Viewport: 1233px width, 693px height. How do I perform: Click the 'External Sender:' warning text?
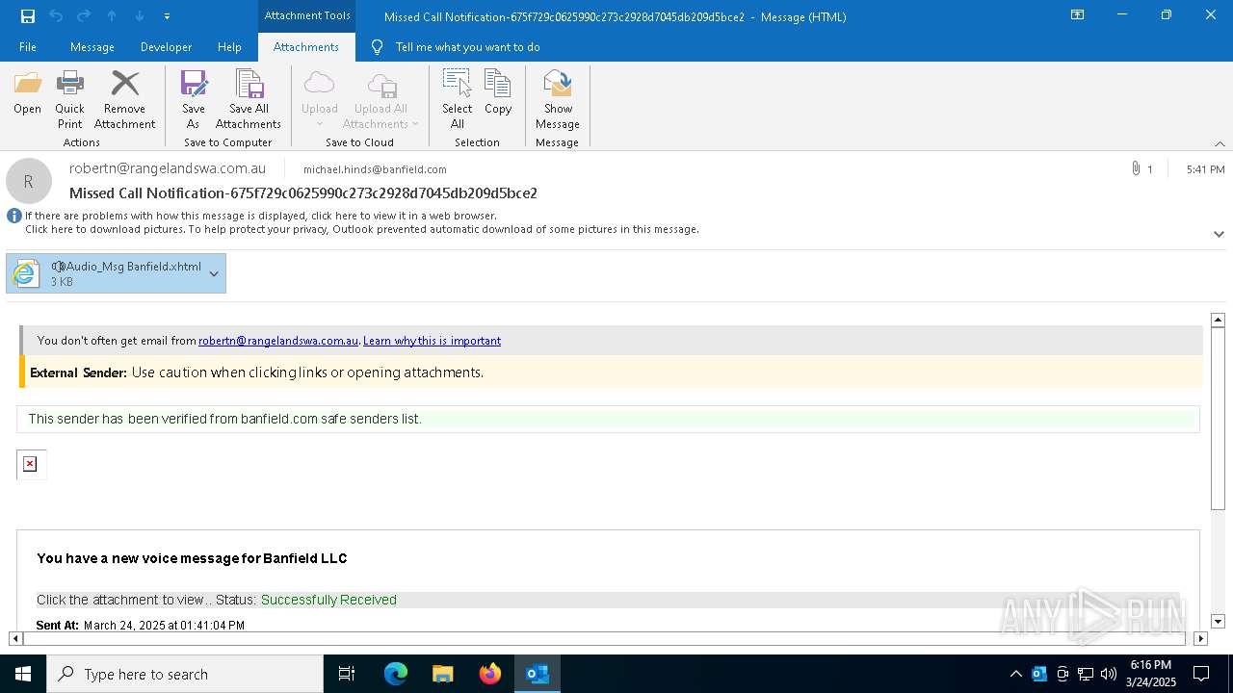(78, 372)
